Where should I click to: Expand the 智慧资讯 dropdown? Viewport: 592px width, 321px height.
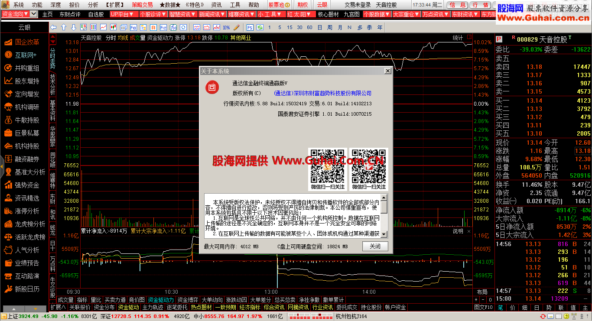(x=183, y=14)
